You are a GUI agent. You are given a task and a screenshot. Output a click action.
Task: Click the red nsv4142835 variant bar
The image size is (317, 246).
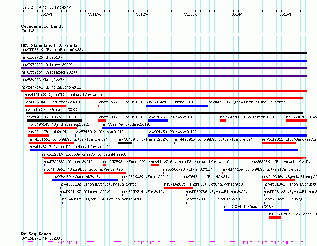pyautogui.click(x=179, y=188)
